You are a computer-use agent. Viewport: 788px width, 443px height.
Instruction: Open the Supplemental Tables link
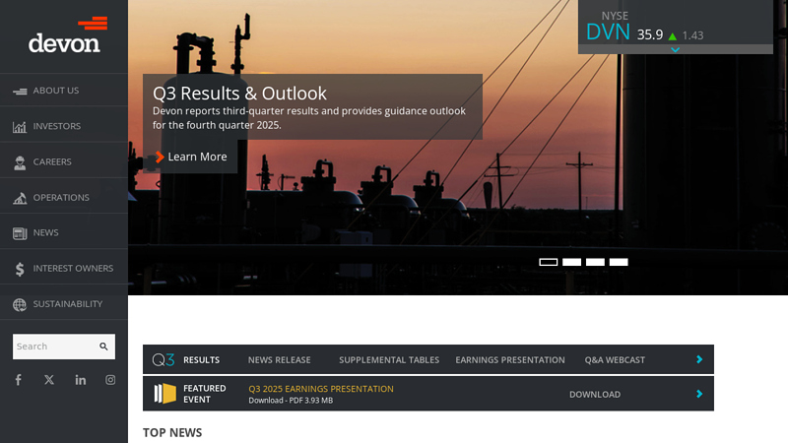(x=389, y=360)
